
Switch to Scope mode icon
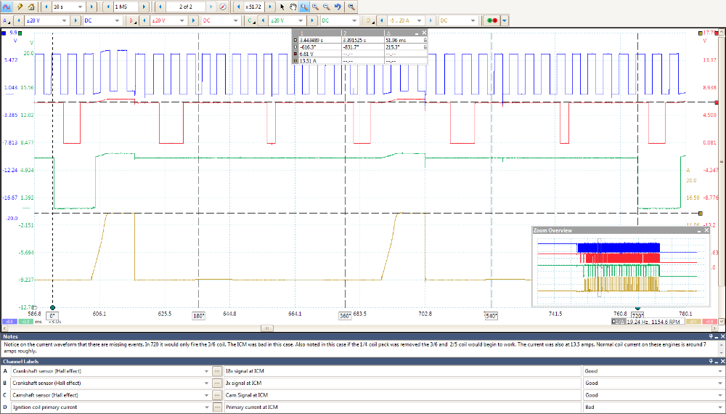6,7
